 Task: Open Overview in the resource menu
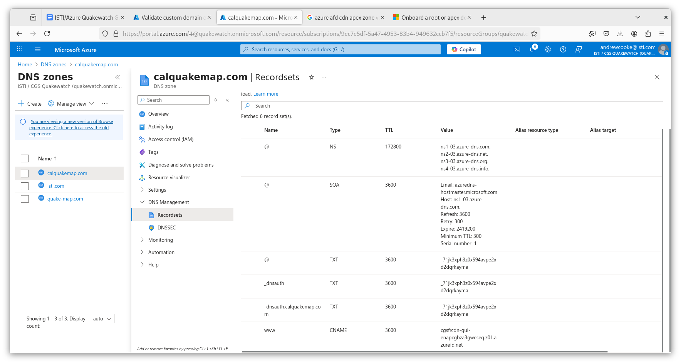pos(158,114)
